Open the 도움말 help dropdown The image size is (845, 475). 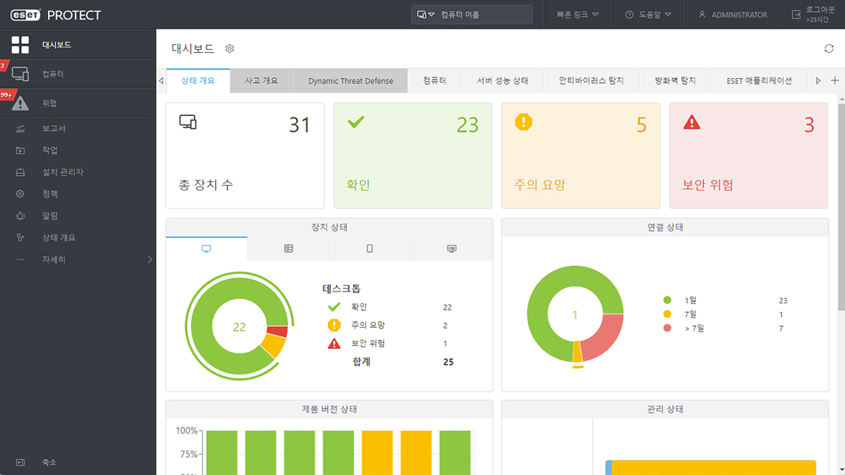(x=648, y=15)
